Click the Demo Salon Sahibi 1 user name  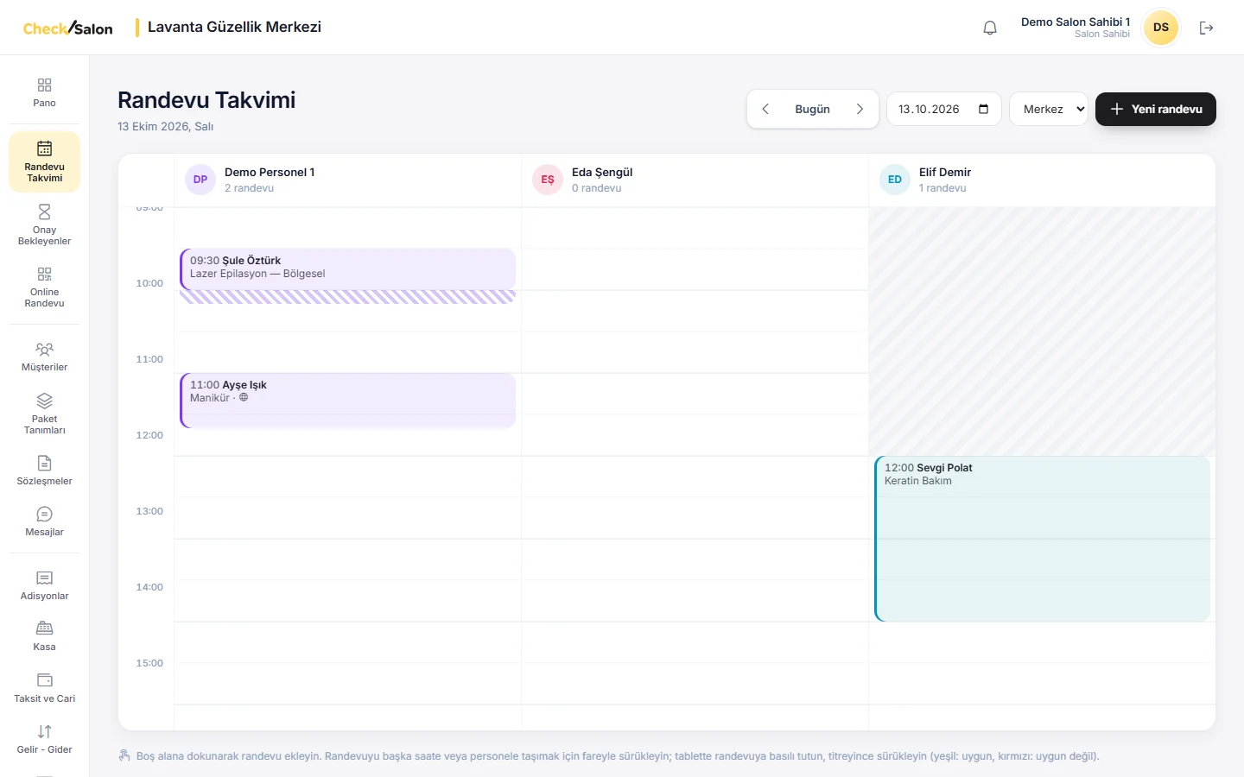tap(1076, 22)
